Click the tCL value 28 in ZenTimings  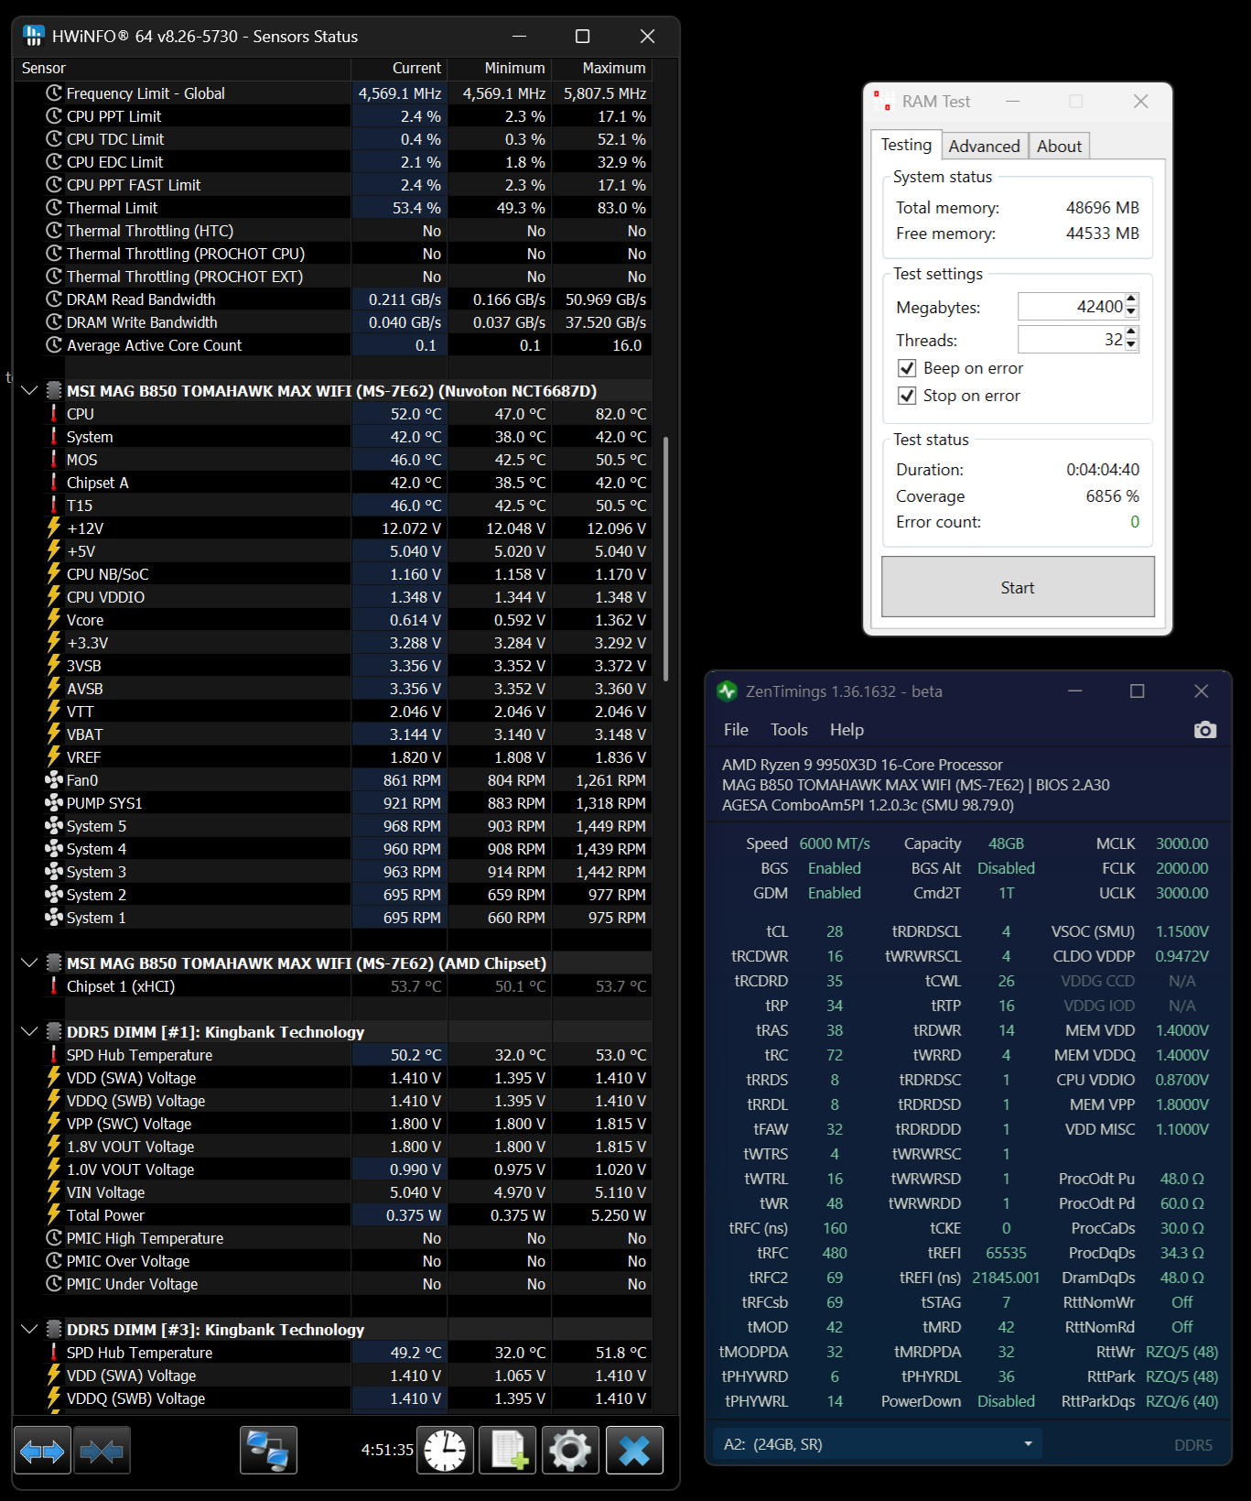[x=835, y=931]
